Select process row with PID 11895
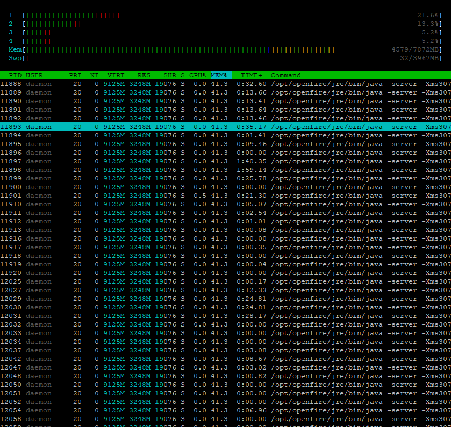The height and width of the screenshot is (427, 451). coord(226,144)
